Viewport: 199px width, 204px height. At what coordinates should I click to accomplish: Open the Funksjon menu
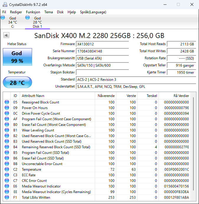click(x=33, y=12)
